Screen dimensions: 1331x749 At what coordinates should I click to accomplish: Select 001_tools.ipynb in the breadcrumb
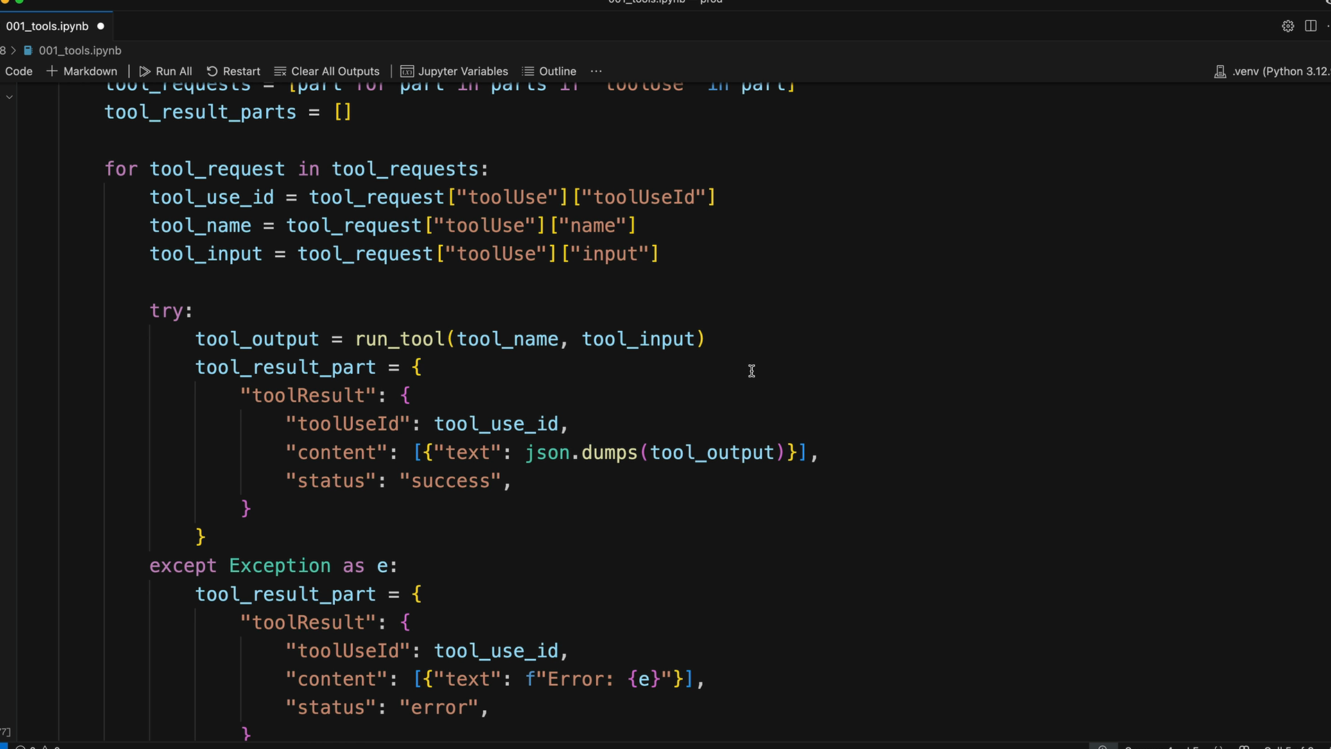tap(80, 51)
